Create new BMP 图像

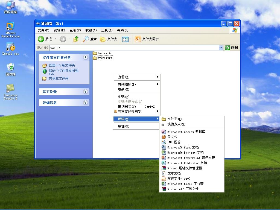click(192, 142)
